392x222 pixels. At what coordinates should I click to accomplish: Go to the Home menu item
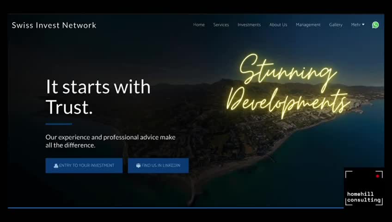(x=199, y=25)
